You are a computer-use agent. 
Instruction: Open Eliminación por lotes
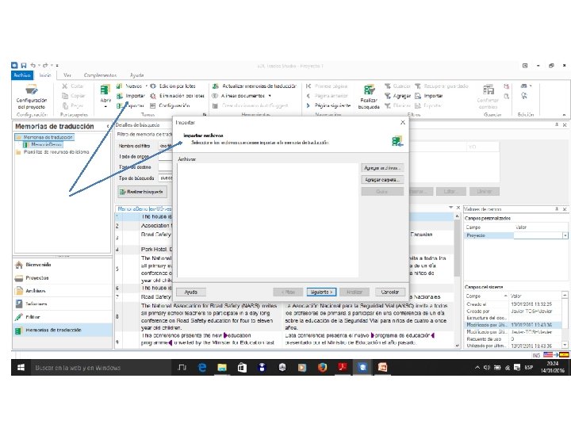178,96
